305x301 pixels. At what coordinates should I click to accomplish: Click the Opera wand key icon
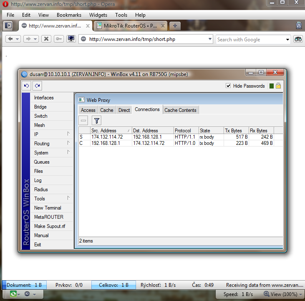click(59, 39)
